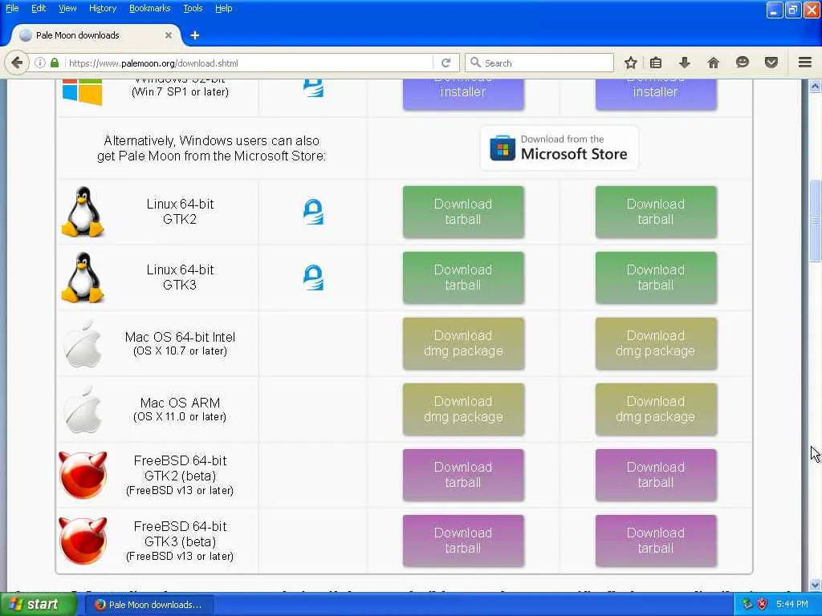The height and width of the screenshot is (616, 822).
Task: Open the Edit menu
Action: point(39,8)
